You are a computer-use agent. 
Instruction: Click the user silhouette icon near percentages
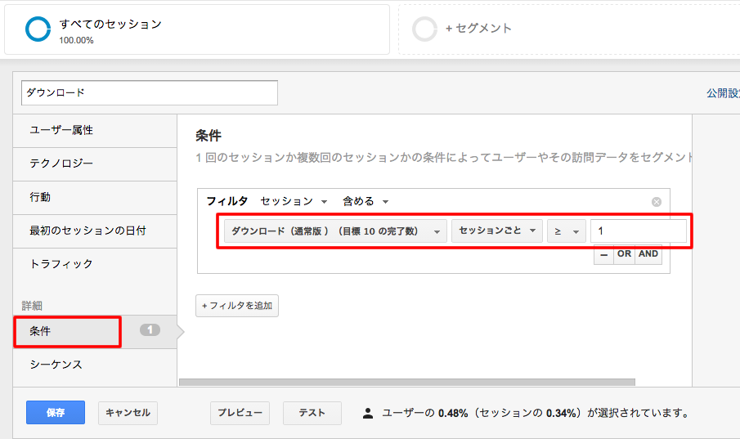[368, 414]
